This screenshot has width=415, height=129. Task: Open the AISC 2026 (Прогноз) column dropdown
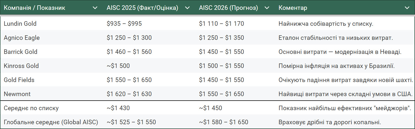pyautogui.click(x=267, y=8)
